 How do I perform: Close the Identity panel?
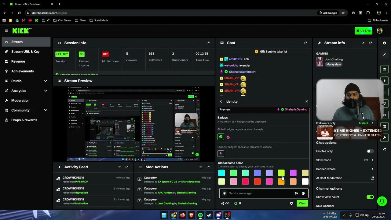[307, 101]
